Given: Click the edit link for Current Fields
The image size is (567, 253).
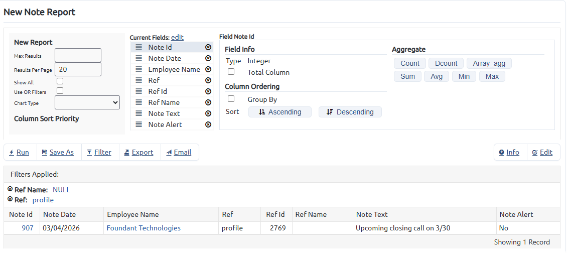Looking at the screenshot, I should click(177, 37).
